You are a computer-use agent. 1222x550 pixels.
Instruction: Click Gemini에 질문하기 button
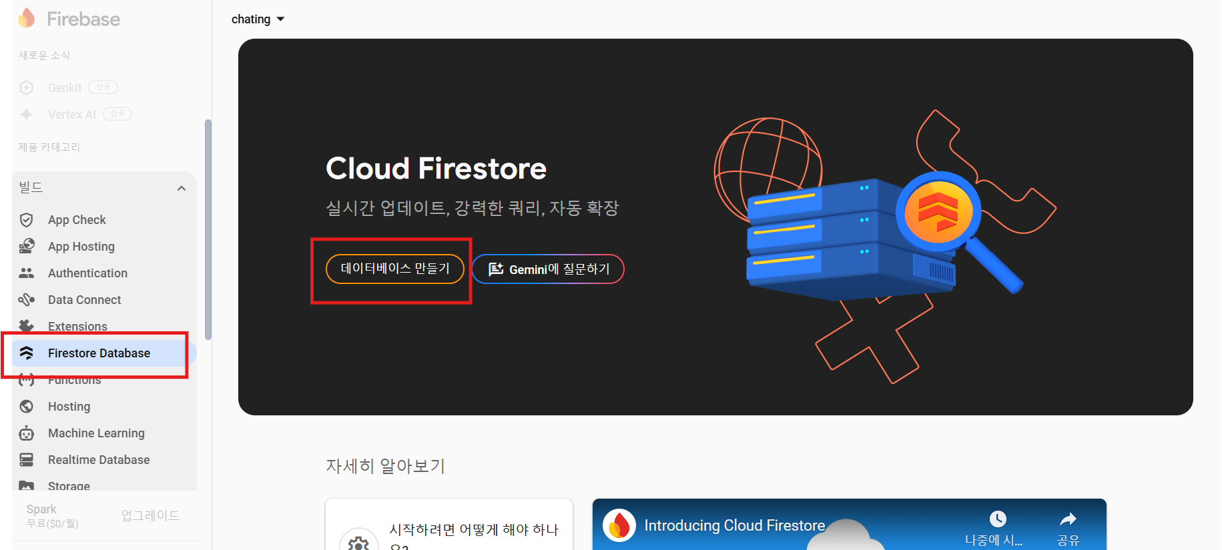tap(548, 269)
